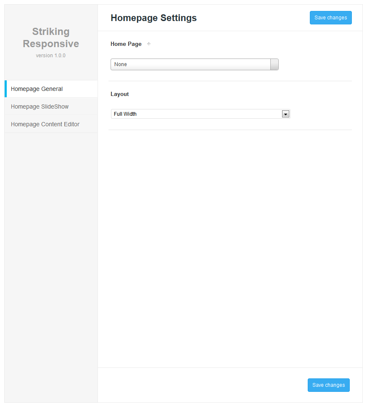367x407 pixels.
Task: Switch to Homepage SlideShow section
Action: pos(51,106)
